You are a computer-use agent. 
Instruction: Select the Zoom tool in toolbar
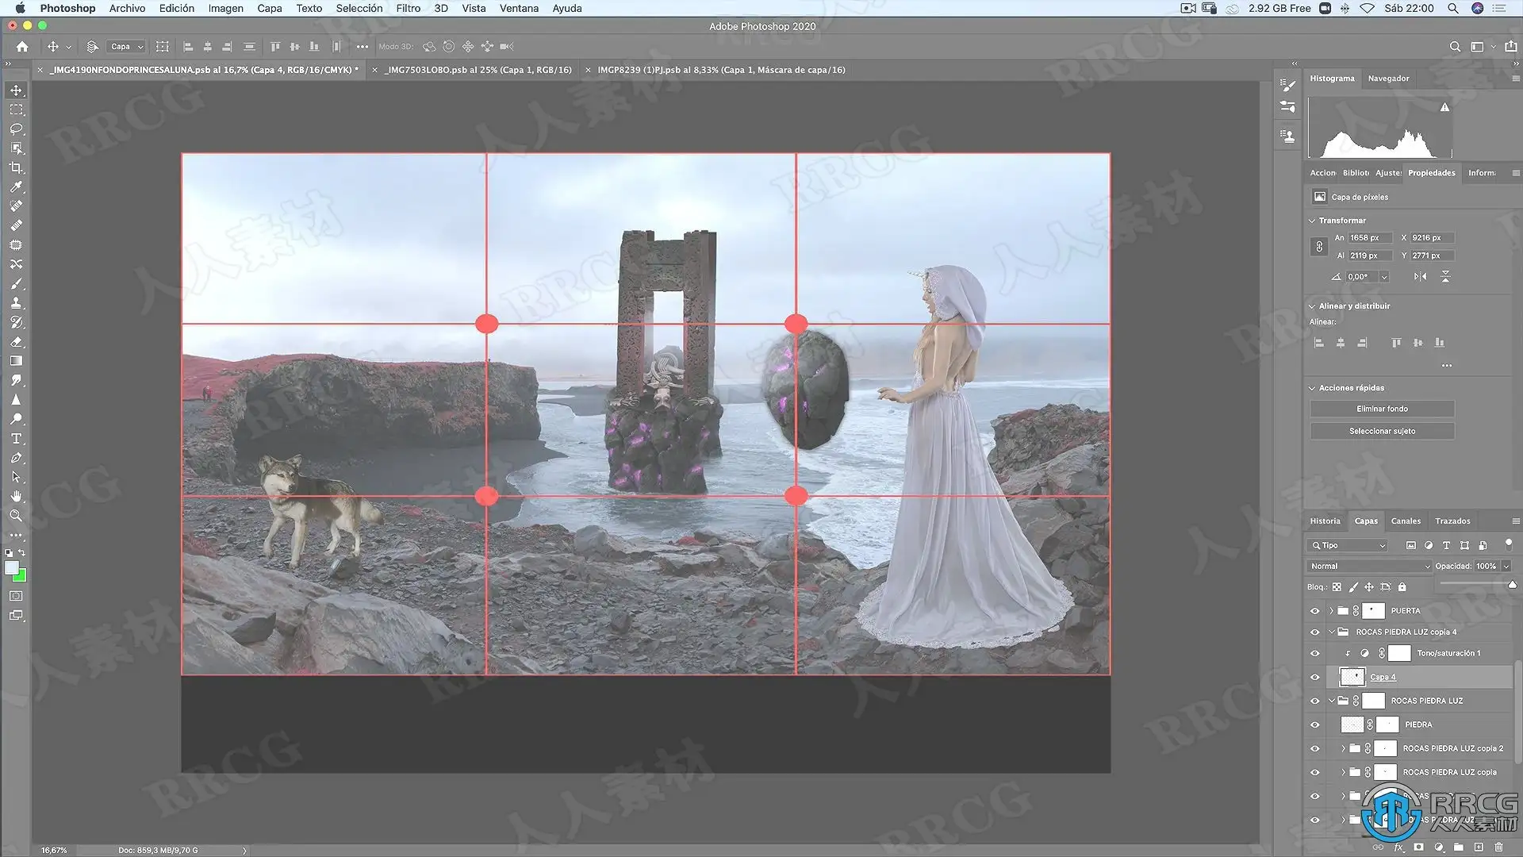pyautogui.click(x=16, y=516)
